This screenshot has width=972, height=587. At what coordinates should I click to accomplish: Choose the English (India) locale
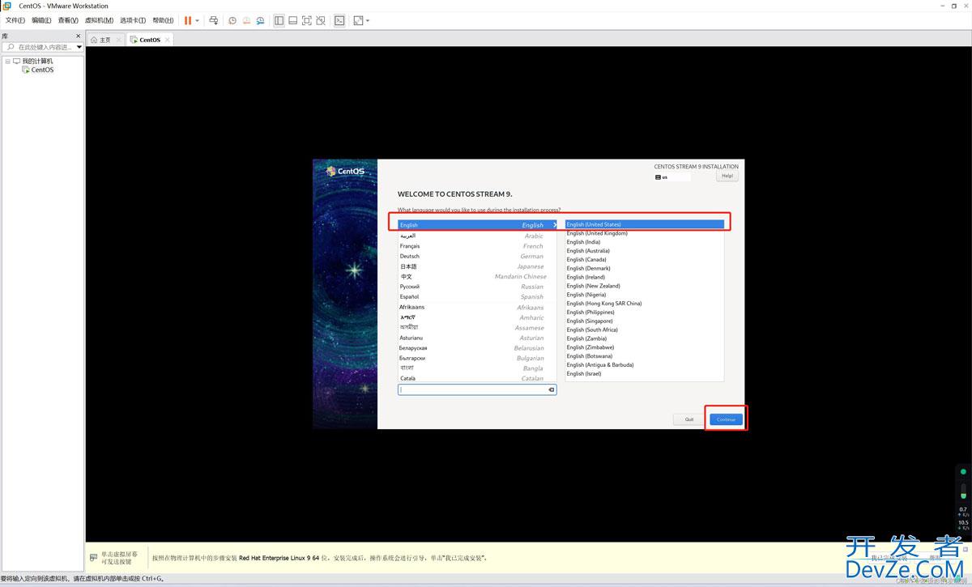644,242
